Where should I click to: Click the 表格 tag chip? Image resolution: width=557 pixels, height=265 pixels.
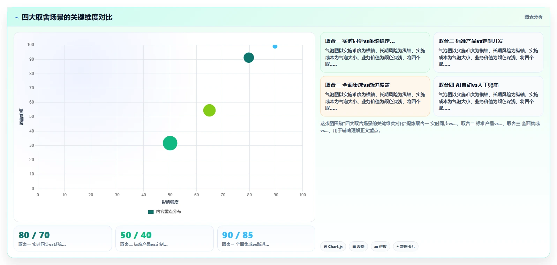(358, 247)
